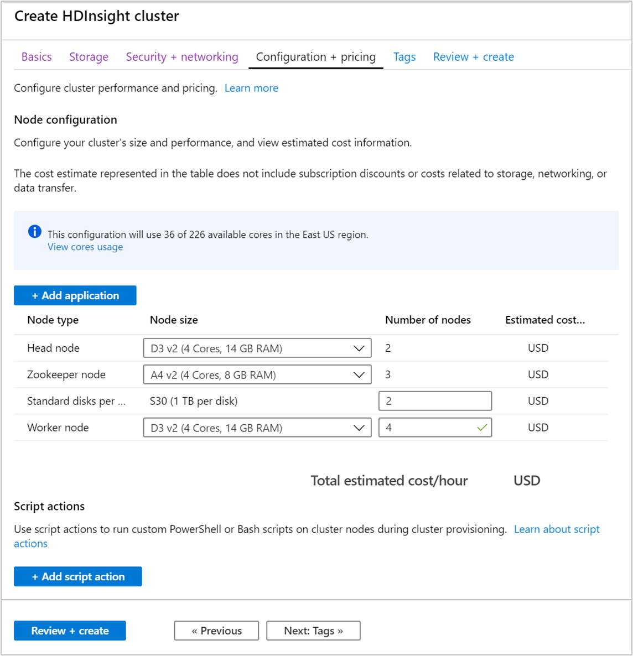633x656 pixels.
Task: Click the Previous button
Action: click(216, 630)
